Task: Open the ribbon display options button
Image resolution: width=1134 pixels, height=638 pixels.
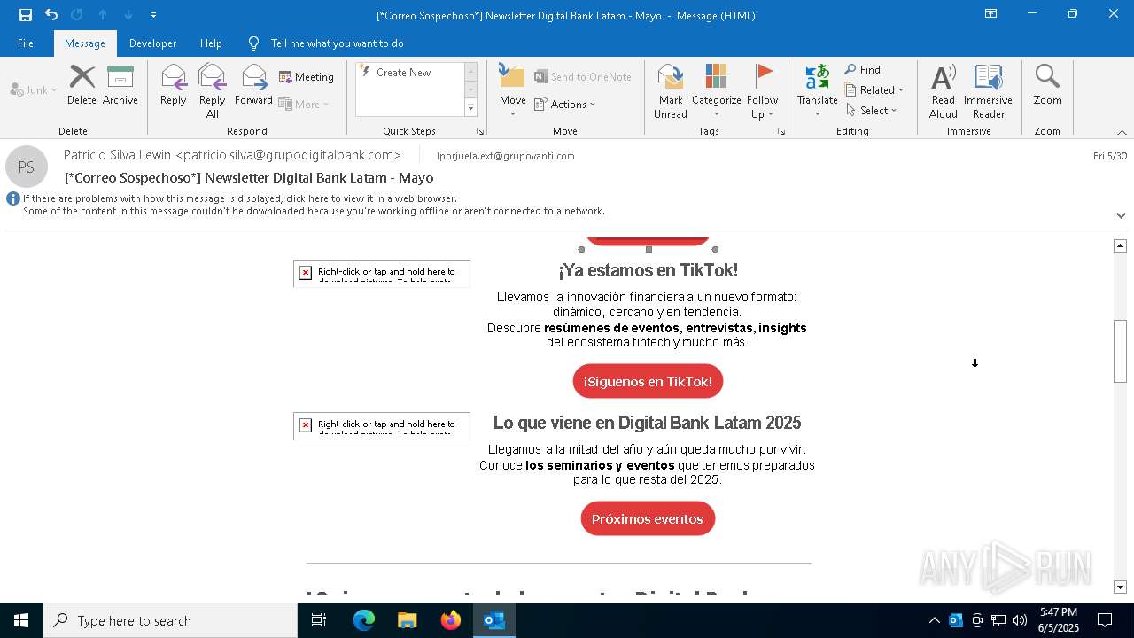Action: [x=990, y=14]
